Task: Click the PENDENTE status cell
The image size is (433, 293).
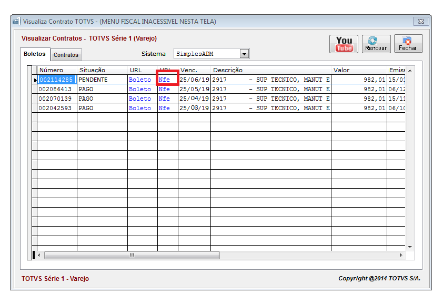Action: [102, 80]
